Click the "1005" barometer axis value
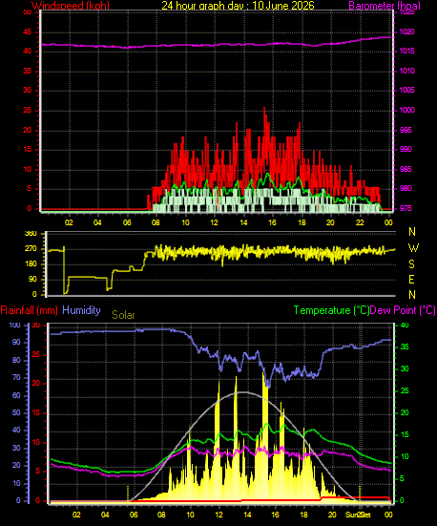The width and height of the screenshot is (437, 526). point(407,90)
